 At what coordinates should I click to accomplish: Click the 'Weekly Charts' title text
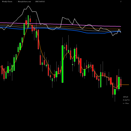point(7,2)
